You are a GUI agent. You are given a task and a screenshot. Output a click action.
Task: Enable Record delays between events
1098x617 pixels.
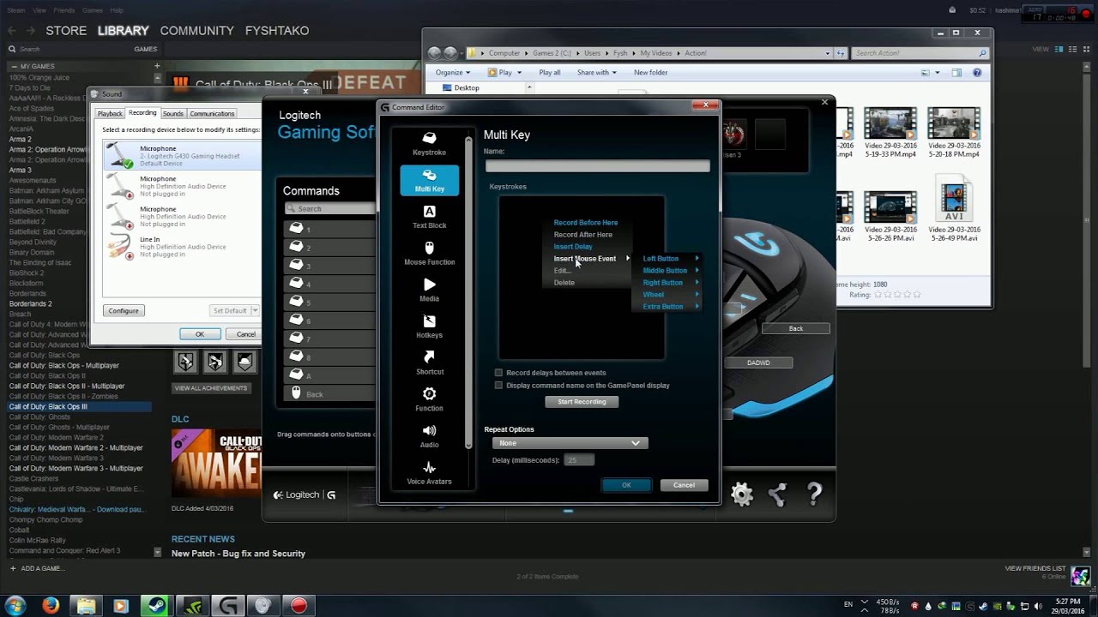pyautogui.click(x=498, y=373)
